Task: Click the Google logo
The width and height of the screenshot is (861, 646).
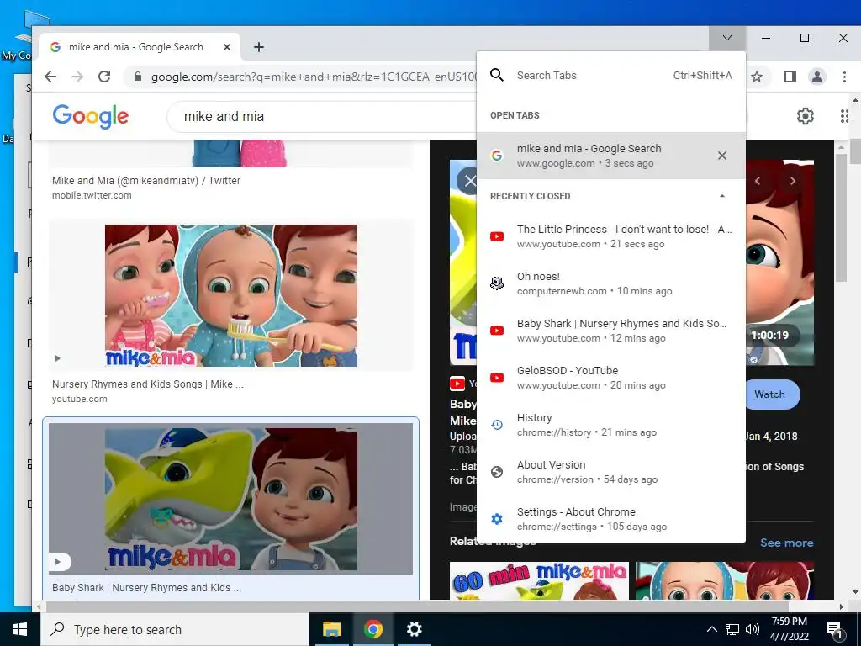Action: (x=91, y=116)
